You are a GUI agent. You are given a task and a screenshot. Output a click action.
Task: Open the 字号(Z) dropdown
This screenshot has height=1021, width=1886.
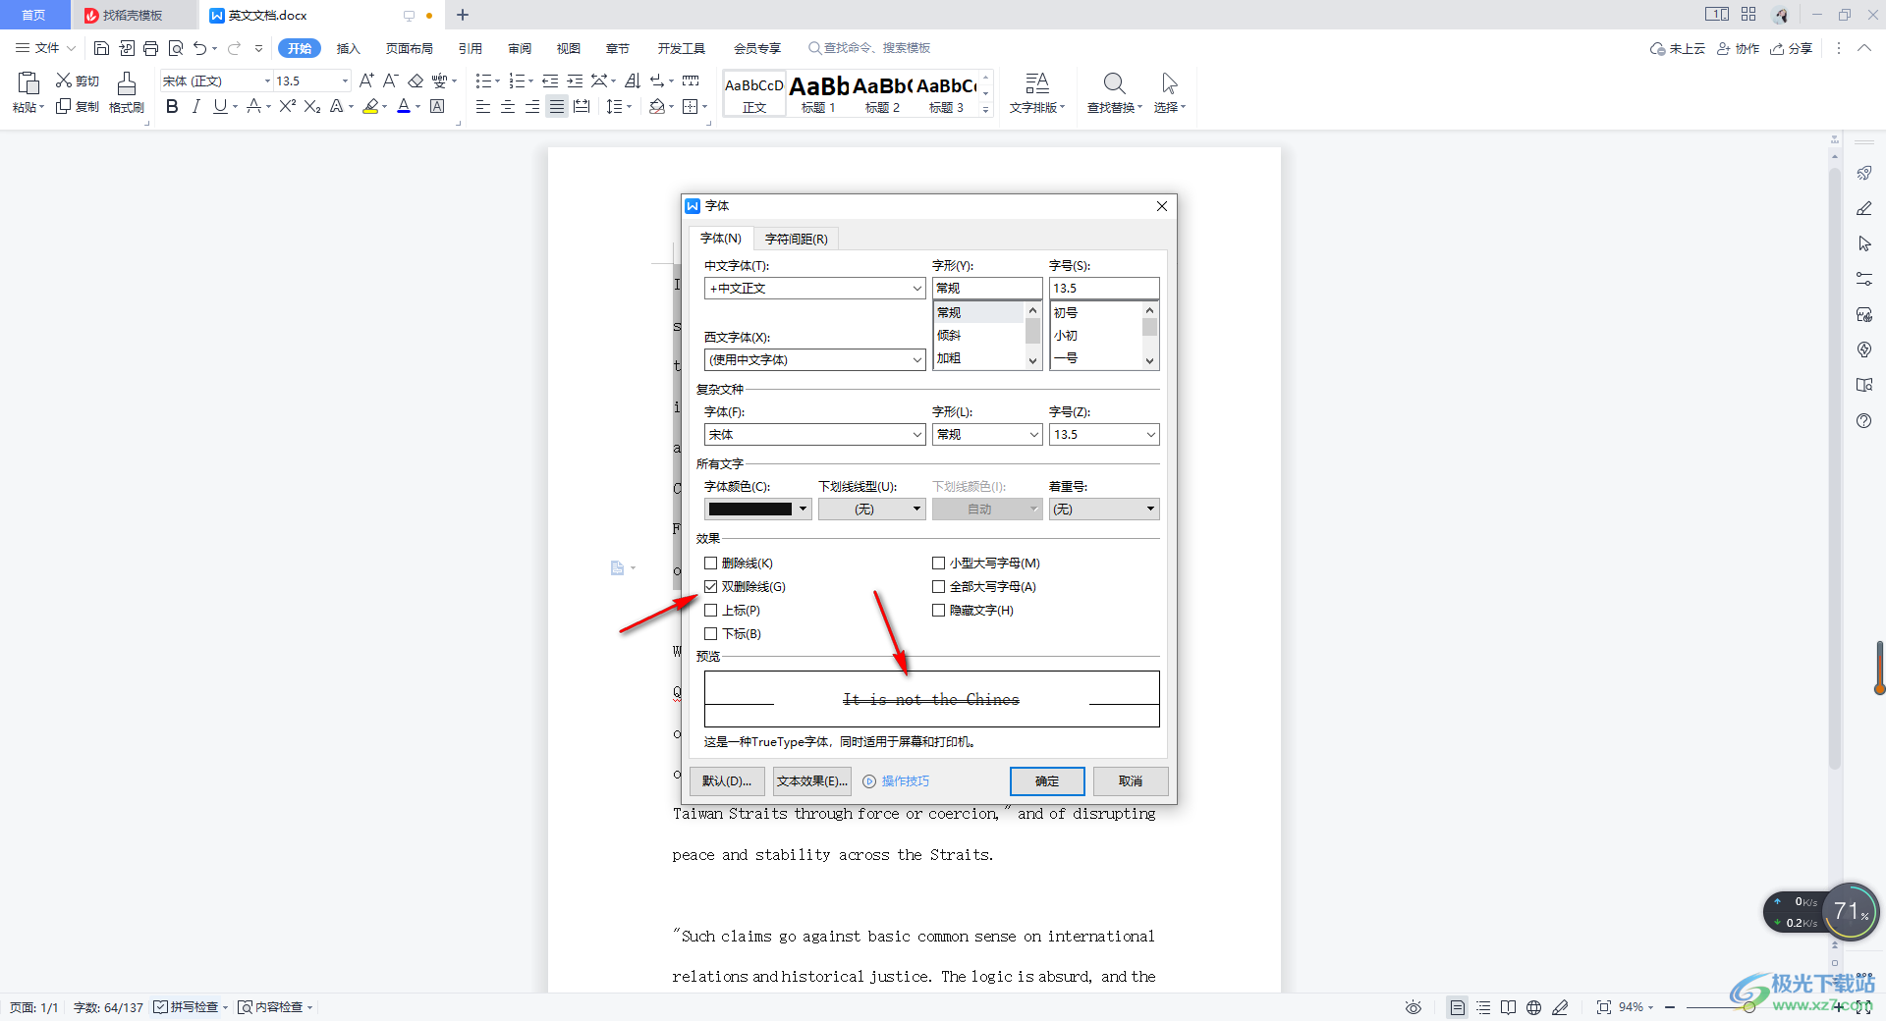click(x=1150, y=435)
